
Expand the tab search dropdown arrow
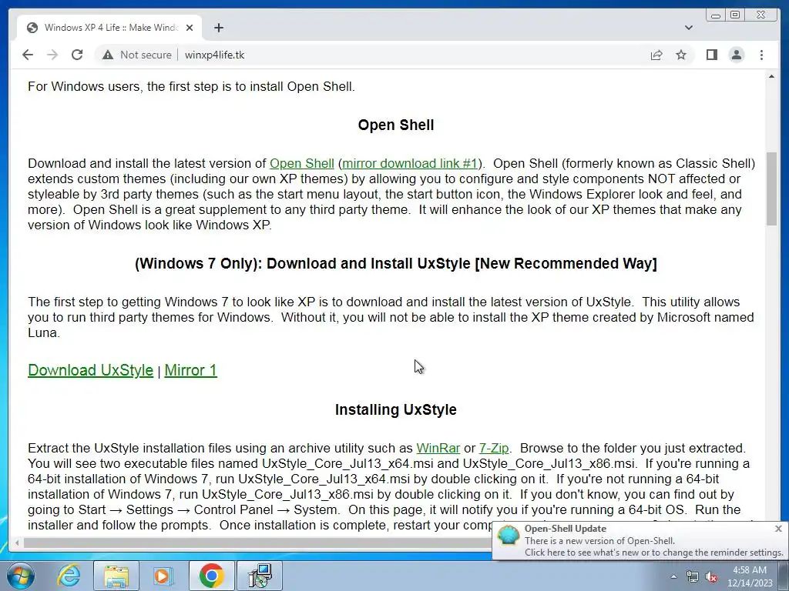click(x=688, y=28)
